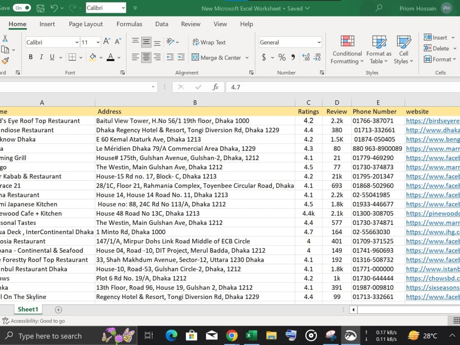Click the Decrease Decimal icon

pyautogui.click(x=317, y=57)
